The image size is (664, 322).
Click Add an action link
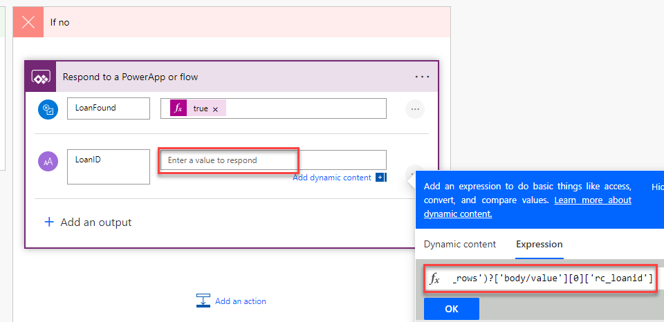[x=241, y=301]
